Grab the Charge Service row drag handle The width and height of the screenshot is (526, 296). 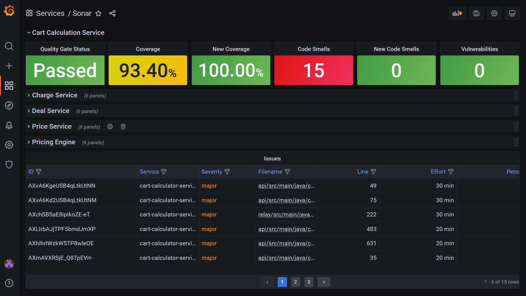tap(516, 95)
